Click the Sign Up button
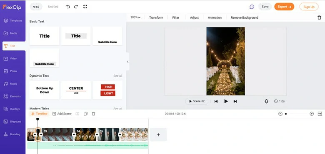Screen dimensions: 325x154 click(309, 7)
